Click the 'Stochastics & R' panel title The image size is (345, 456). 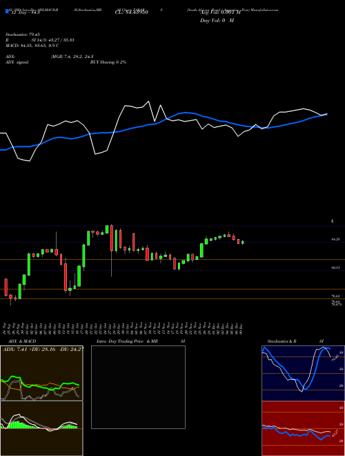coord(282,341)
